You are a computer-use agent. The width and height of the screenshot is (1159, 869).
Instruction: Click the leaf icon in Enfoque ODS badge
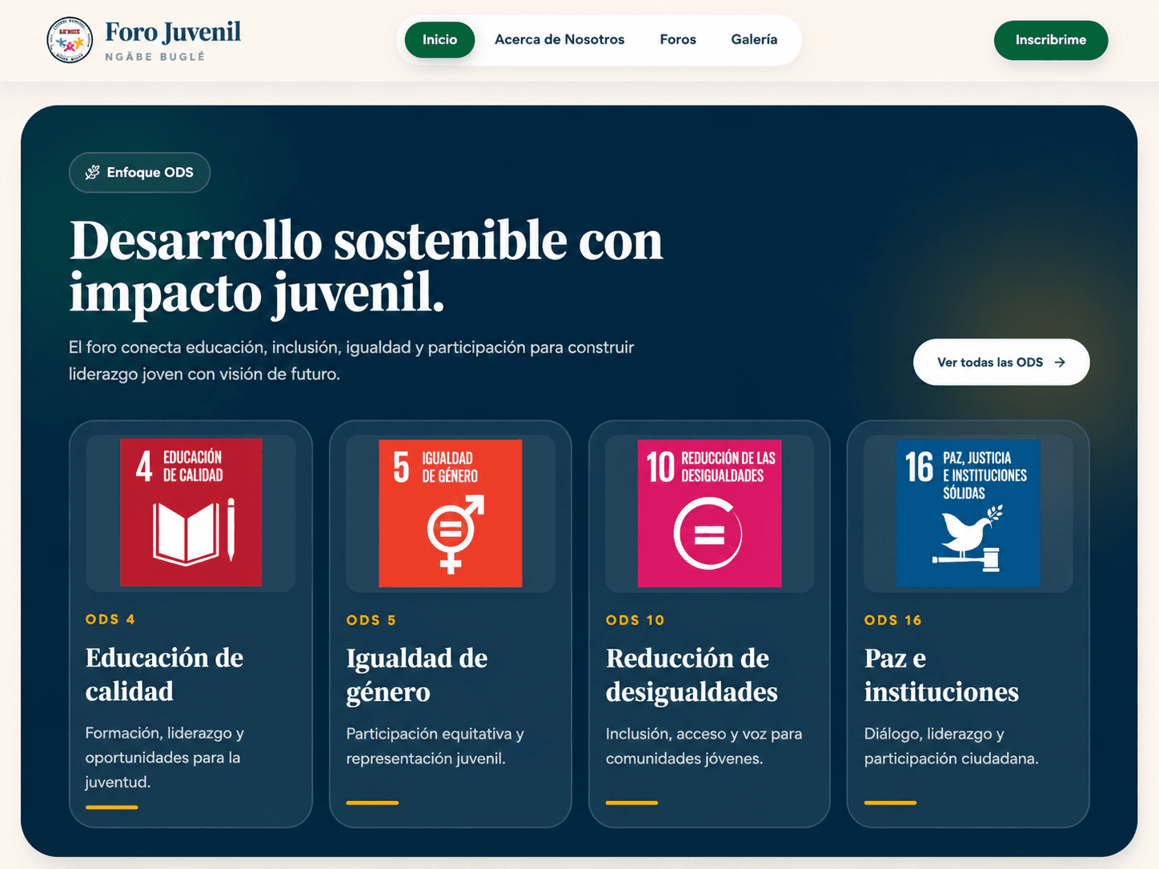point(93,172)
